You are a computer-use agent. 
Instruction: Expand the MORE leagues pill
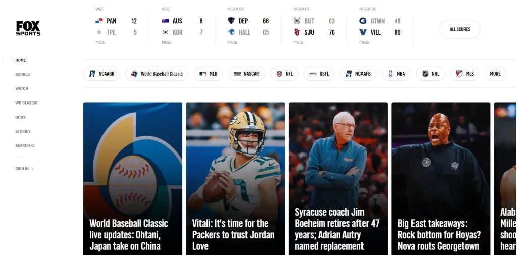click(495, 74)
